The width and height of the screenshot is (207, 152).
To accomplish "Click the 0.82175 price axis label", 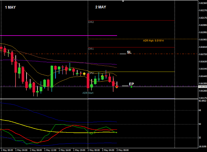I will [x=203, y=18].
